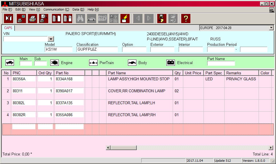Click the Main group input field
276x164 pixels.
pyautogui.click(x=26, y=63)
